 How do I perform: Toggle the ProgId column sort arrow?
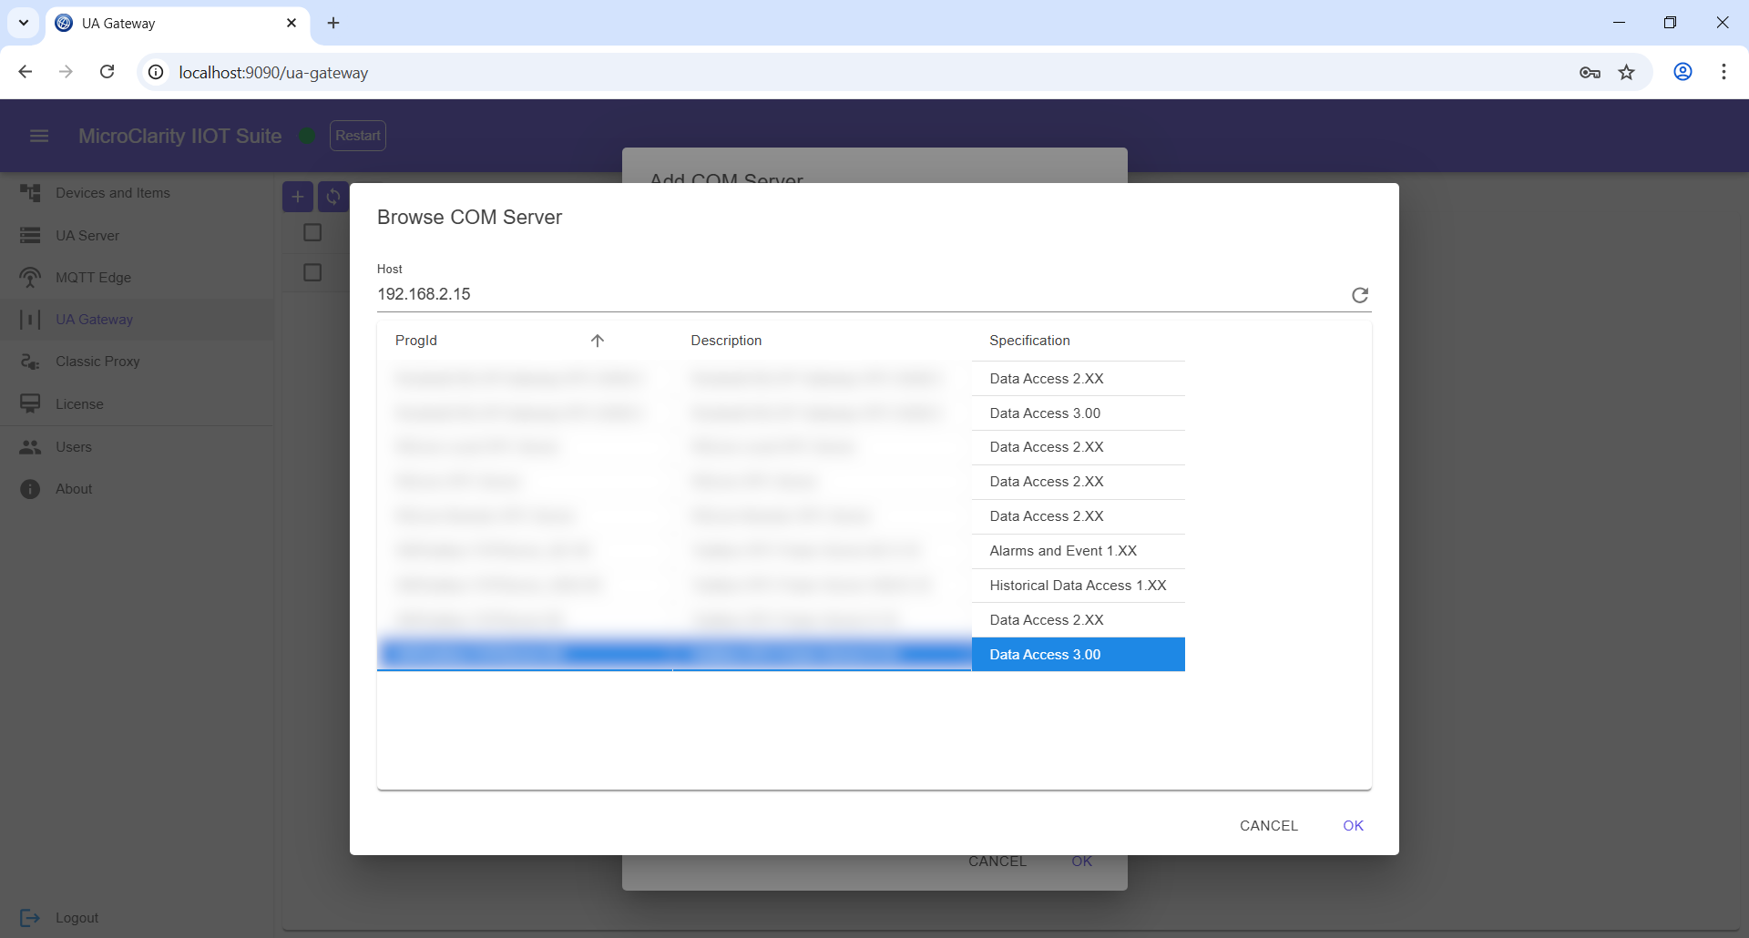click(598, 340)
